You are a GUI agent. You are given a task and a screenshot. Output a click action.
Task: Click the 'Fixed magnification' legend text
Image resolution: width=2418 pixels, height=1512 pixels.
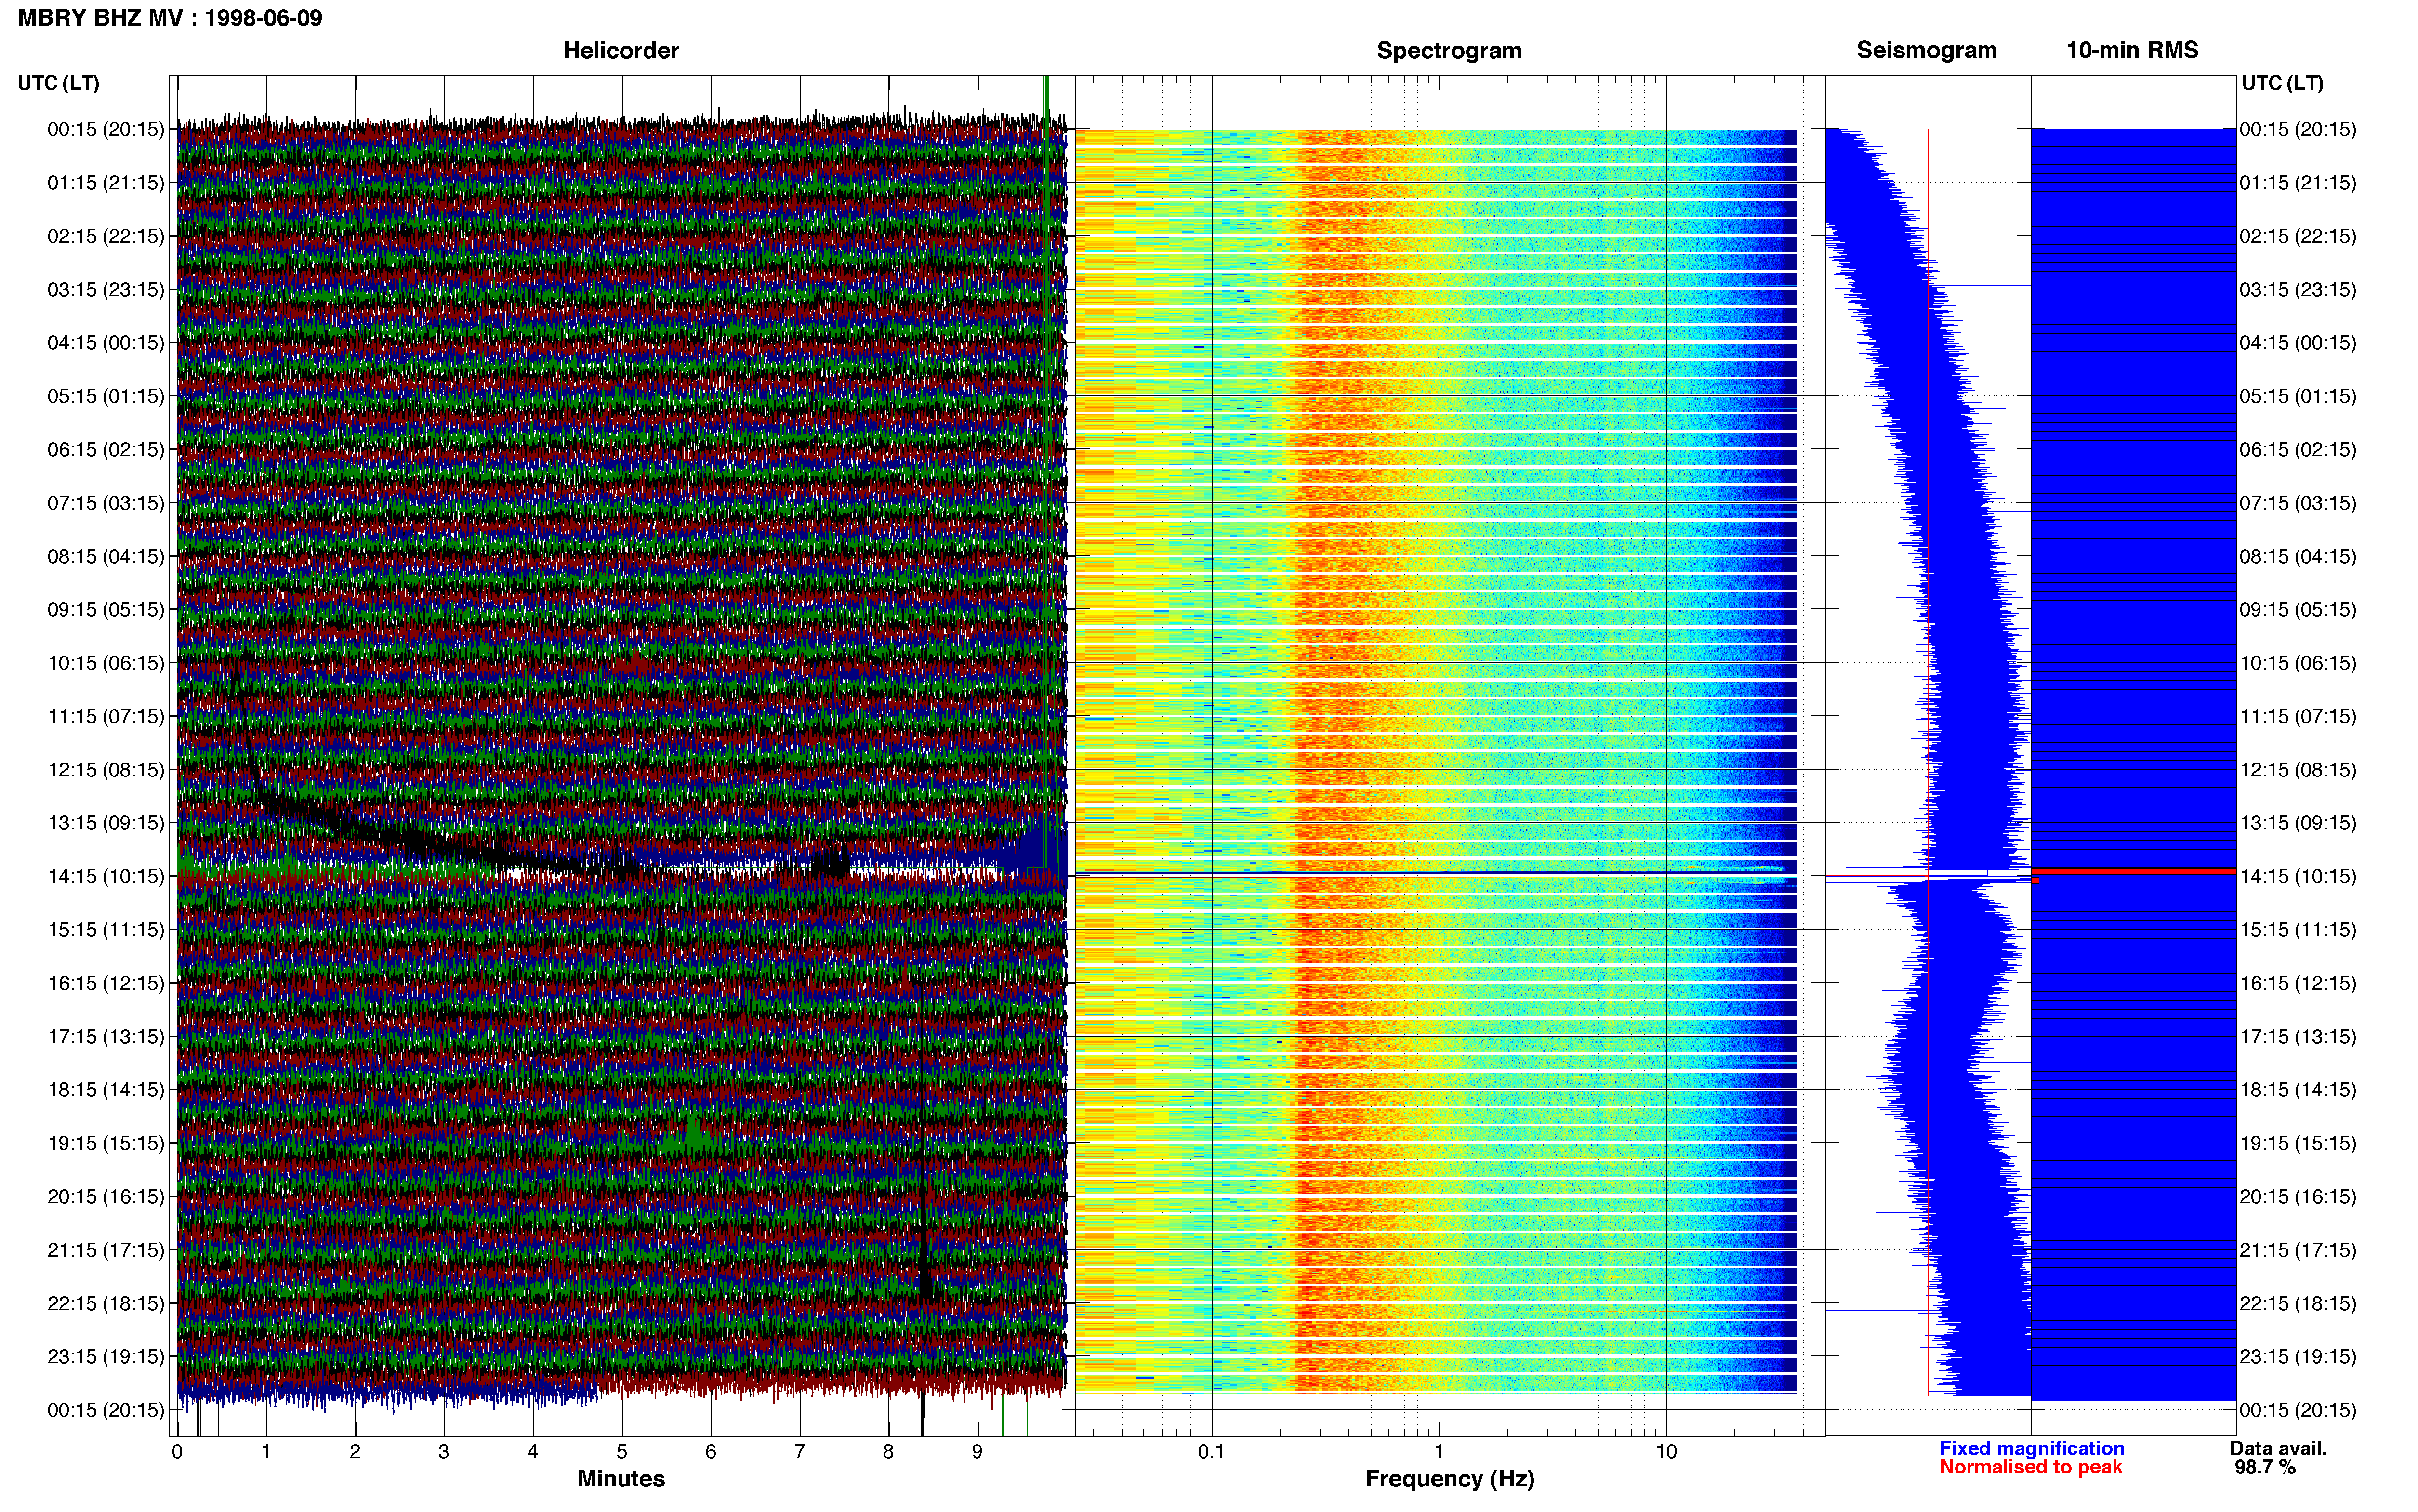2031,1448
